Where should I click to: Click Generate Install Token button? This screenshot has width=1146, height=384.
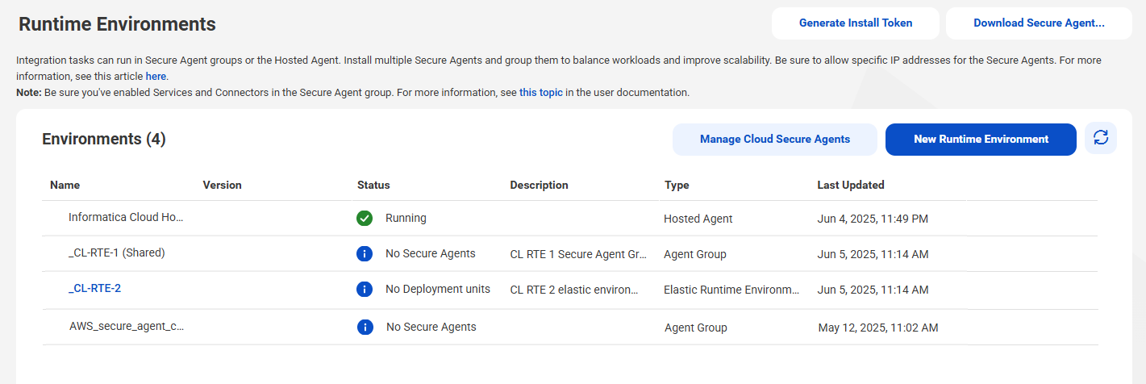pos(856,23)
